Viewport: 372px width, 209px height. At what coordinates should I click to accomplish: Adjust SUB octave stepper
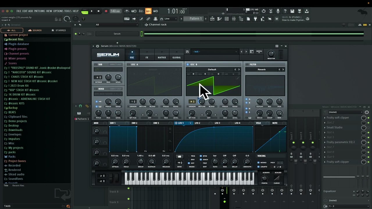point(98,77)
